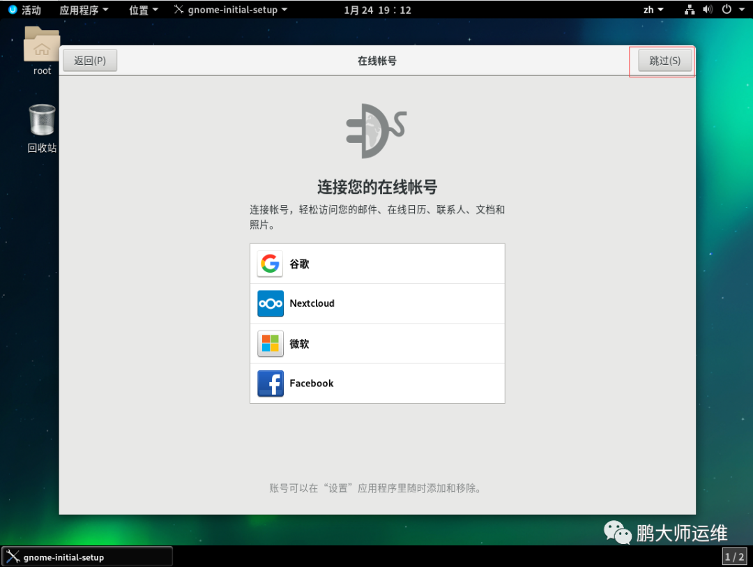Click the volume speaker icon
Image resolution: width=753 pixels, height=567 pixels.
708,10
